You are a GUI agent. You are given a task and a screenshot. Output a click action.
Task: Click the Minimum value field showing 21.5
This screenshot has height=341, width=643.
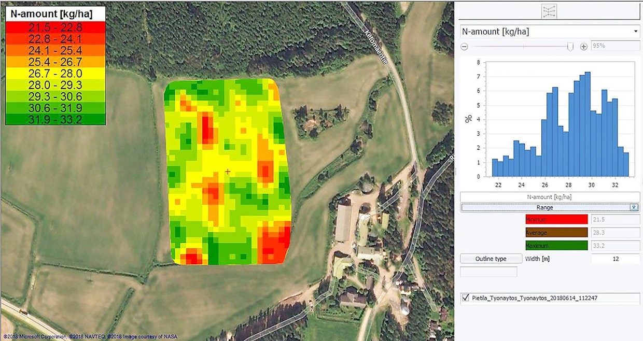point(616,220)
